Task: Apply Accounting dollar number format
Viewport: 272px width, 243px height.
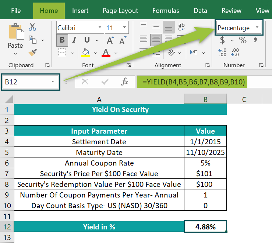Action: pyautogui.click(x=222, y=40)
